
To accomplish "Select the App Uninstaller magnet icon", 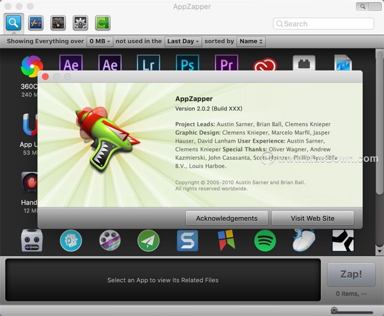I will click(30, 125).
